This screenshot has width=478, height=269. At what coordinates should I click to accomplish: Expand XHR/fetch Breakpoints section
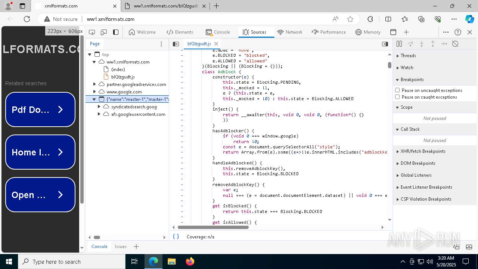[435, 151]
